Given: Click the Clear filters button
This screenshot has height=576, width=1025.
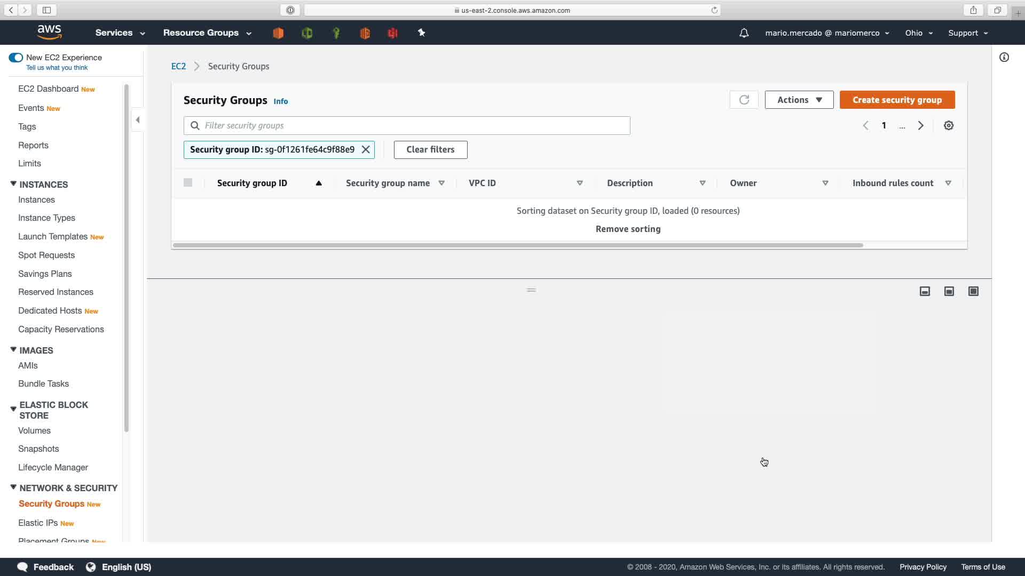Looking at the screenshot, I should (430, 149).
